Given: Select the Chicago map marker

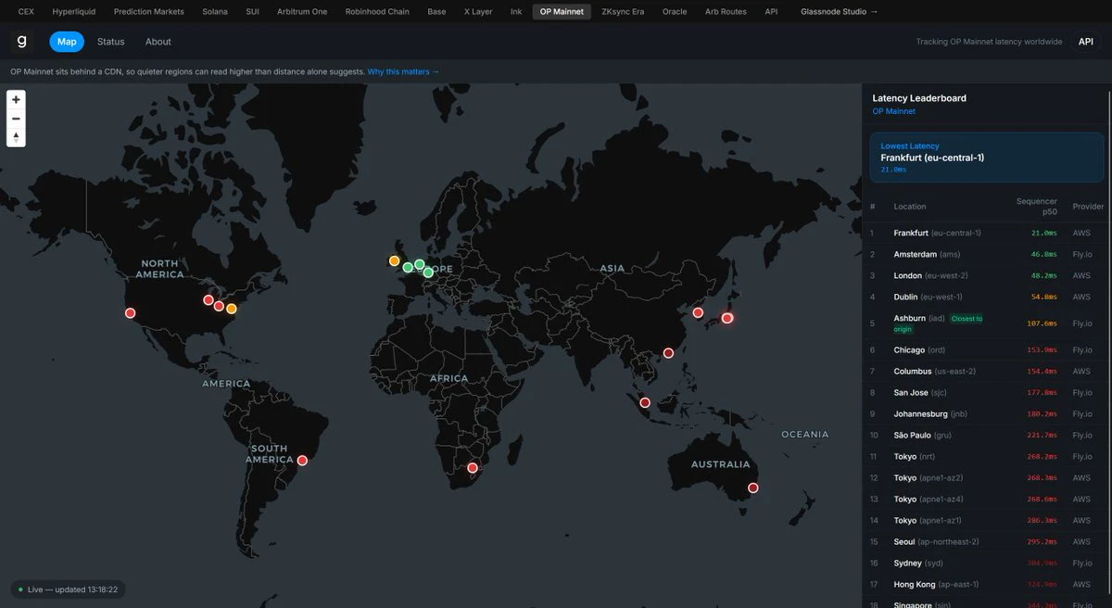Looking at the screenshot, I should [x=208, y=299].
